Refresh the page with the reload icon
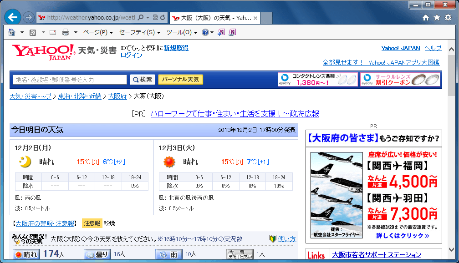Screen dimensions: 459x263 tap(163, 18)
